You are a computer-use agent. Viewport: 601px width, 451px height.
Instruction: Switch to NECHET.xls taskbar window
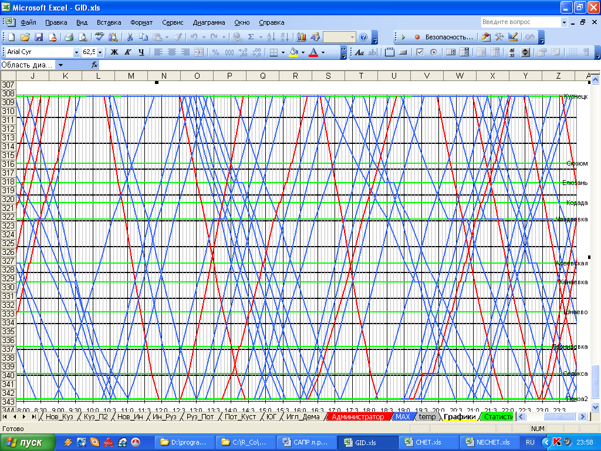[x=489, y=443]
